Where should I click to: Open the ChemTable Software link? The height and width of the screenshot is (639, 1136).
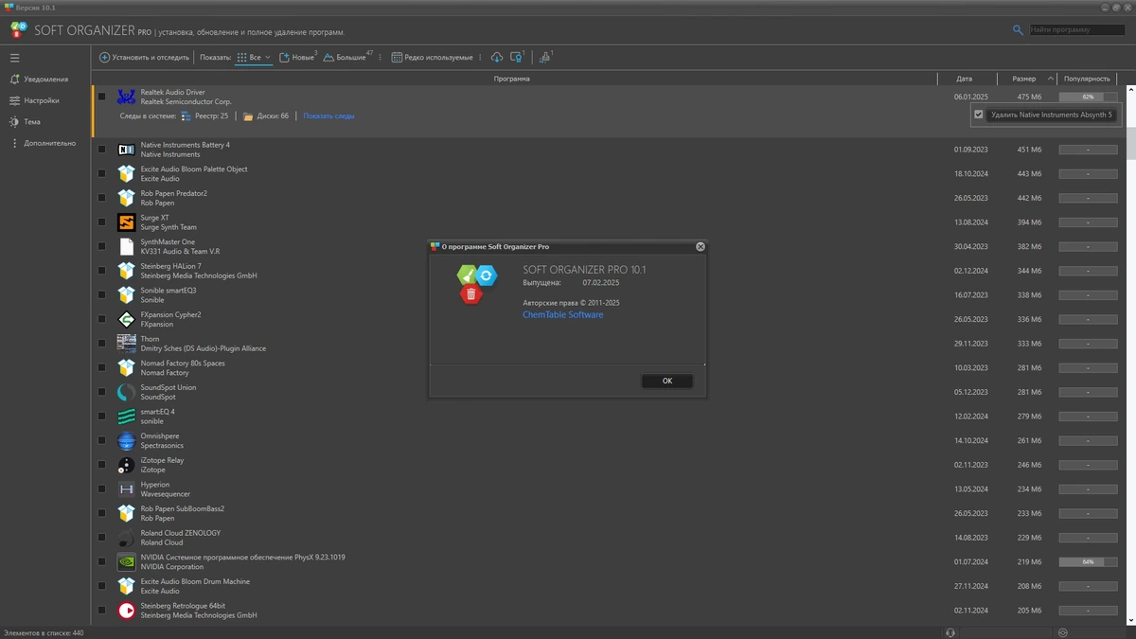[x=562, y=314]
